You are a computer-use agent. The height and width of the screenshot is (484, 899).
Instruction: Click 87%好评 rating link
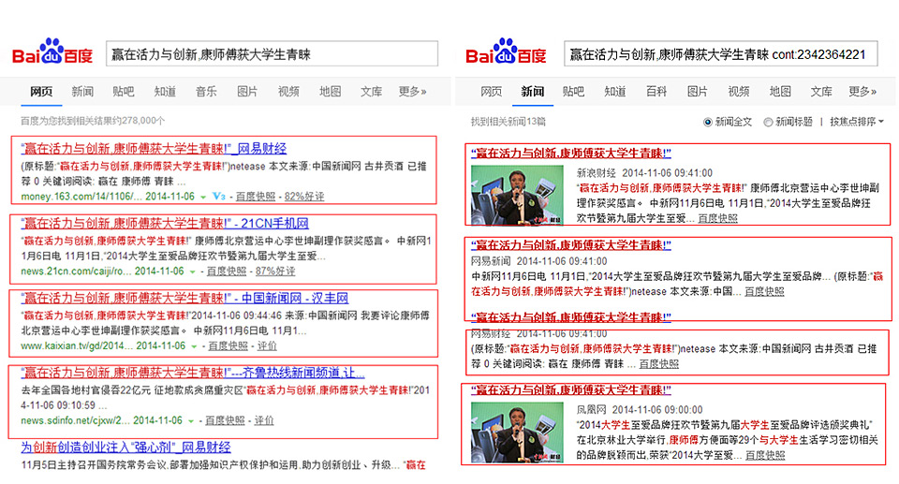coord(275,271)
